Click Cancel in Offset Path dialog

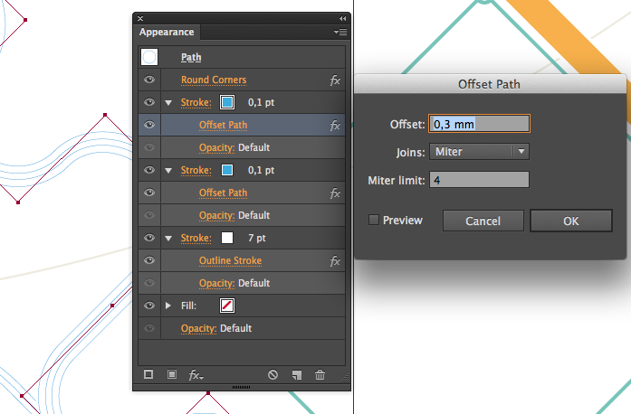coord(483,221)
